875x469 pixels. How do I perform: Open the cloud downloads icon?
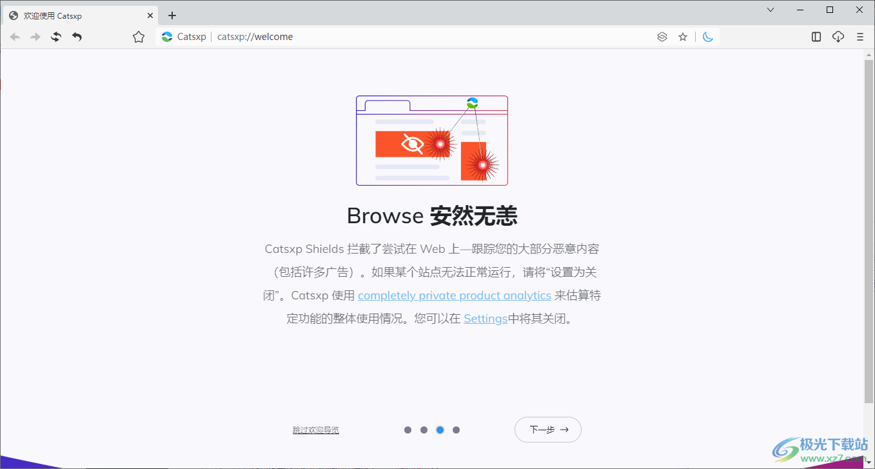[x=838, y=37]
